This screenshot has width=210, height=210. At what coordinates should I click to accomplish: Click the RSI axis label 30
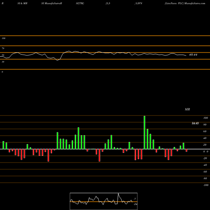[x=3, y=62]
